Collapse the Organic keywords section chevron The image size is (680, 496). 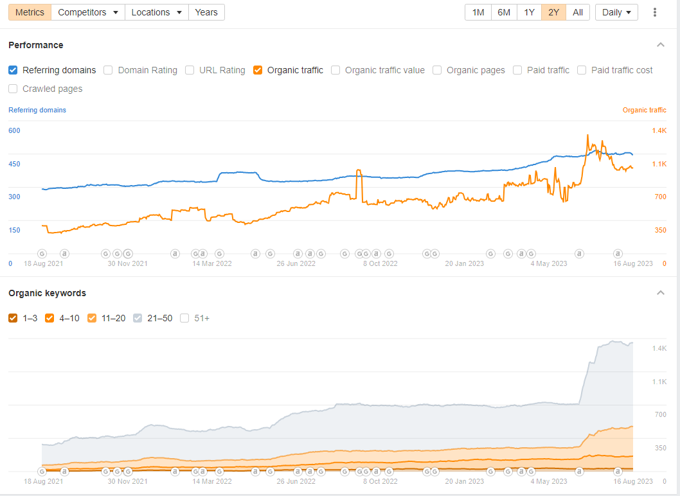click(661, 293)
